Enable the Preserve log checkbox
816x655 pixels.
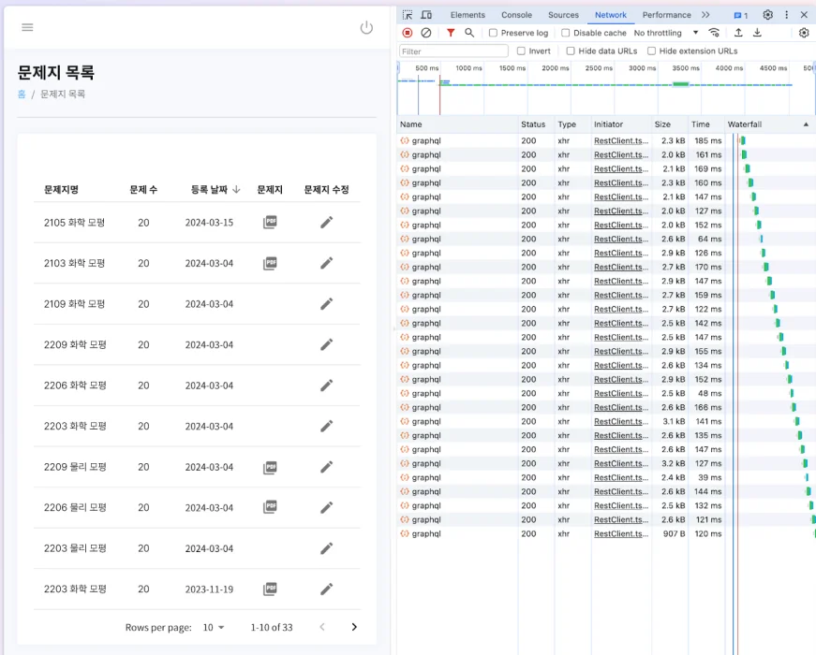coord(494,33)
